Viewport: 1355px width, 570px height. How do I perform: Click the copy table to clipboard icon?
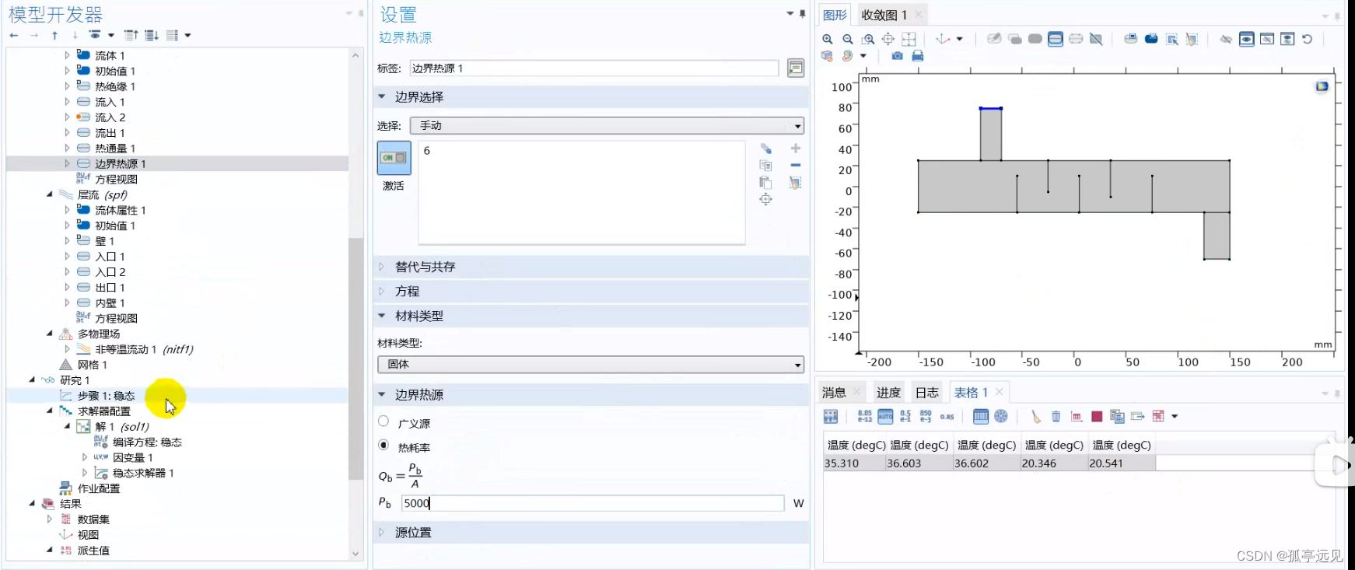coord(1117,417)
